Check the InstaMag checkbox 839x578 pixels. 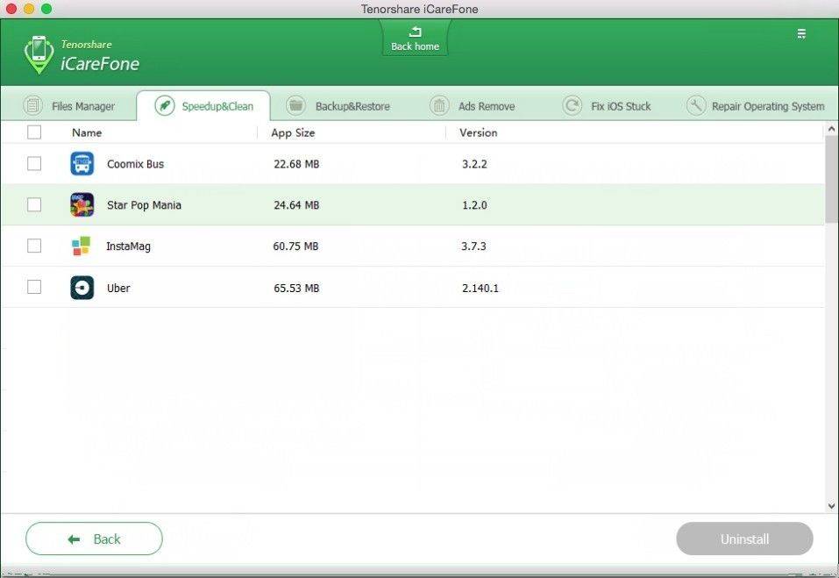tap(34, 246)
